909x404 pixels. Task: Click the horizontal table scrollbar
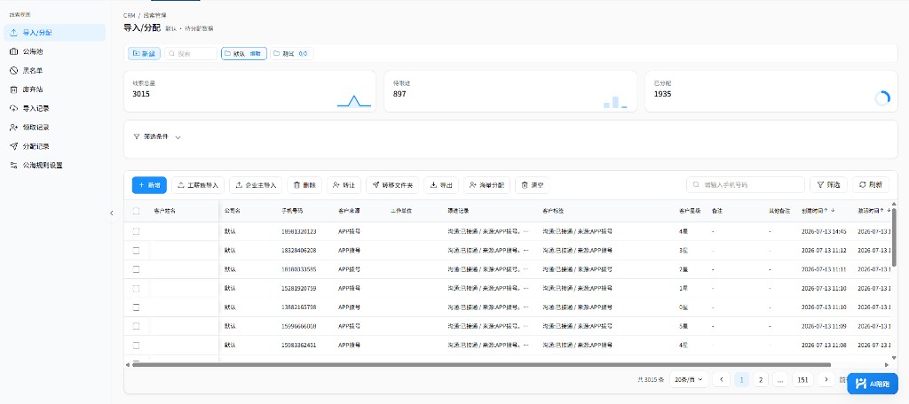(481, 365)
